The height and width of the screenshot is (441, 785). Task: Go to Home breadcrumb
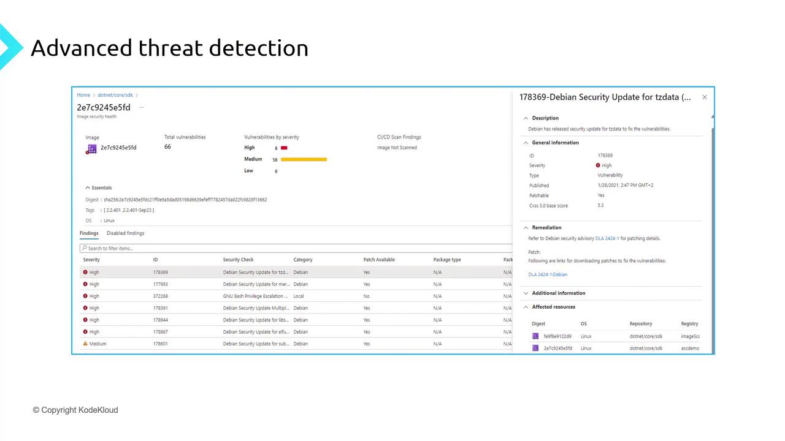tap(83, 95)
